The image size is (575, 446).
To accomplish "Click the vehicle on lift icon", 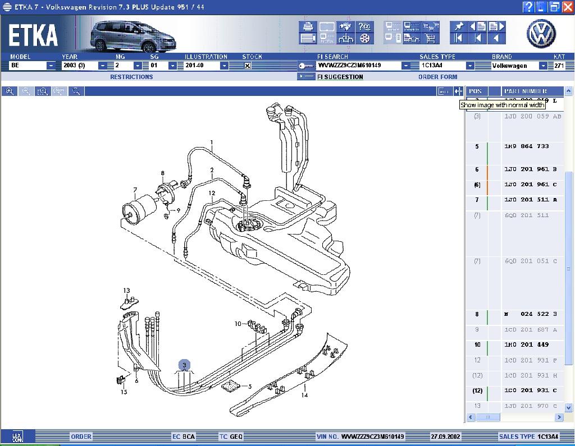I will (x=345, y=39).
